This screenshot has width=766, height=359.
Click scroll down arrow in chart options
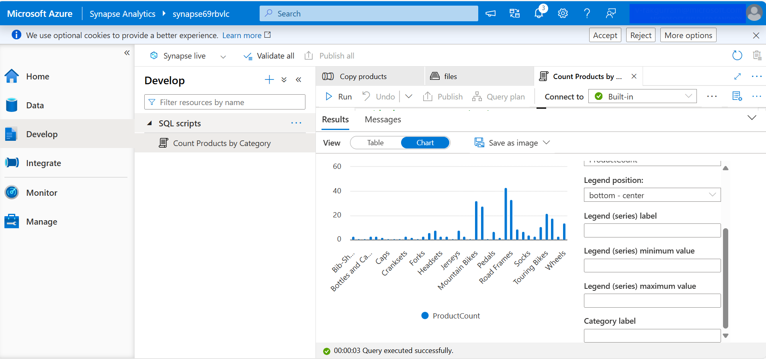(725, 336)
